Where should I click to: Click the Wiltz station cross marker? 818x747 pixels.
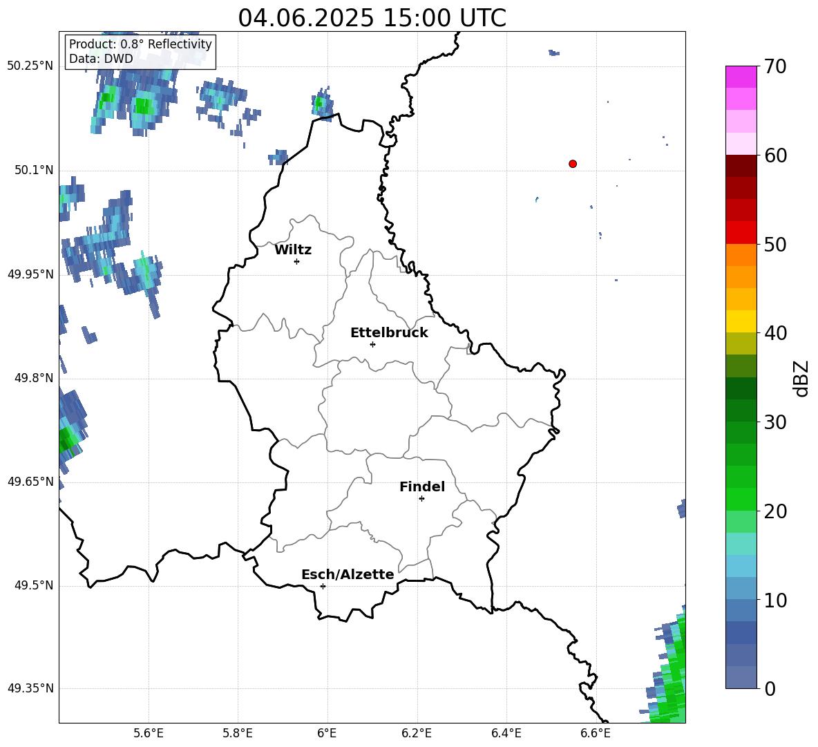[297, 261]
